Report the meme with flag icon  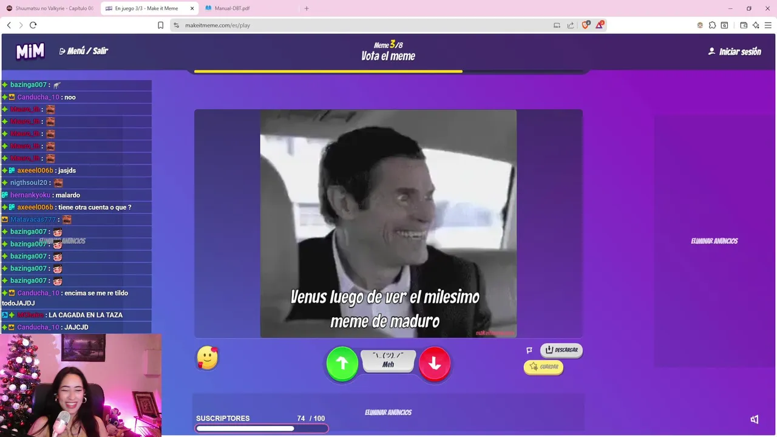(529, 350)
